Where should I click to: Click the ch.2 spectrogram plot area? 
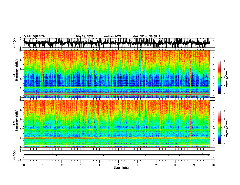[x=117, y=124]
